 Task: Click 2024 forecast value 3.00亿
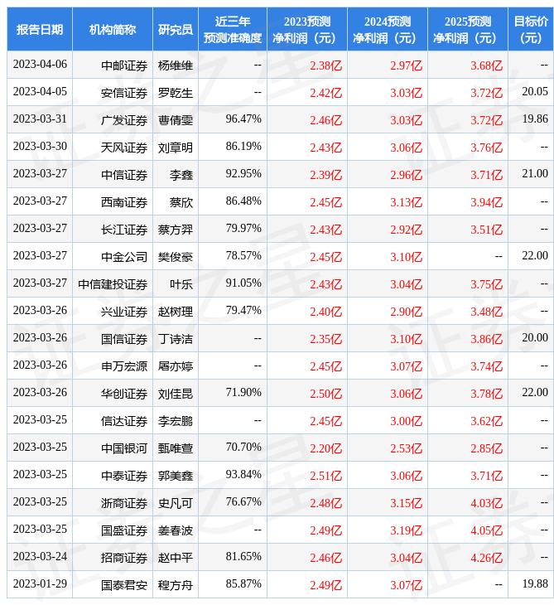click(x=406, y=421)
